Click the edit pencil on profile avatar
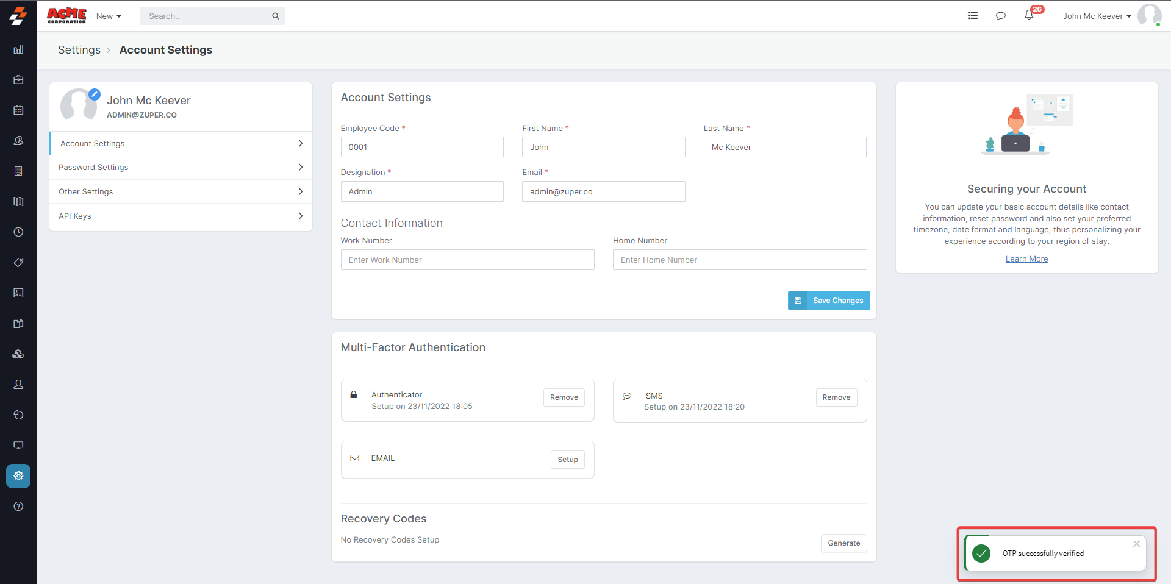 95,94
